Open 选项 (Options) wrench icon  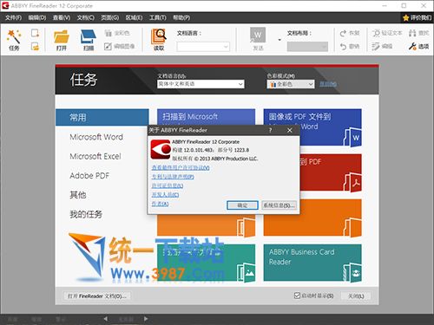coord(412,46)
